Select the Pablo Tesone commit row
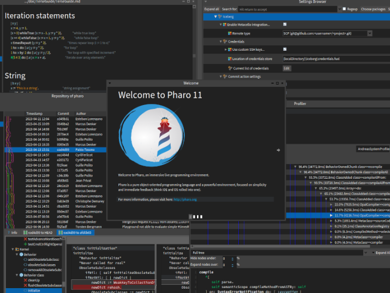Image resolution: width=390 pixels, height=293 pixels. click(x=56, y=150)
